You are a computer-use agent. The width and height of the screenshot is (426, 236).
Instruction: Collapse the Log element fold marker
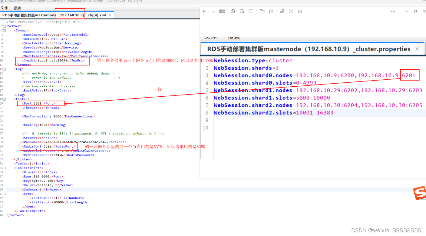[4, 69]
